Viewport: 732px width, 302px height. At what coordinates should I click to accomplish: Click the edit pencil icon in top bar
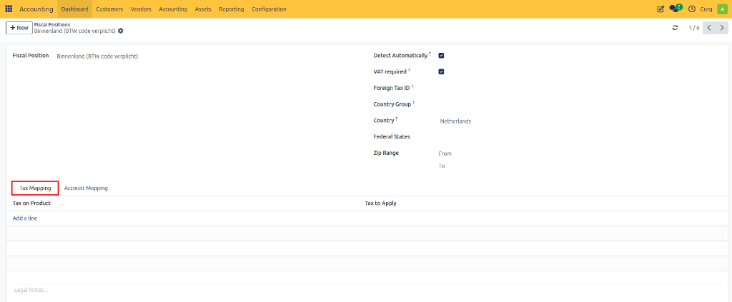(660, 9)
